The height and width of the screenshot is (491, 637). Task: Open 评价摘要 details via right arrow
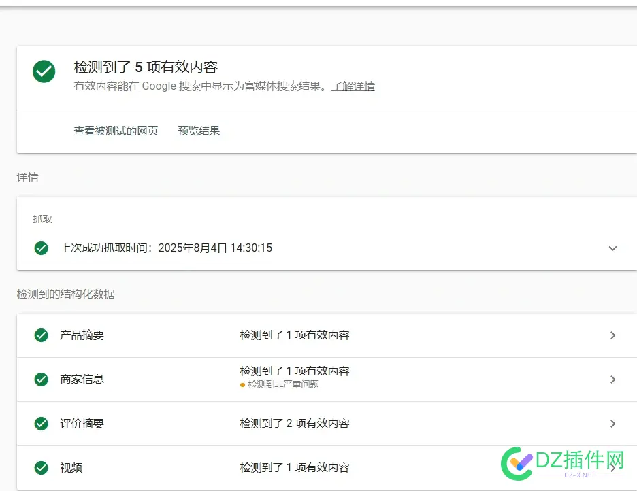pyautogui.click(x=613, y=424)
